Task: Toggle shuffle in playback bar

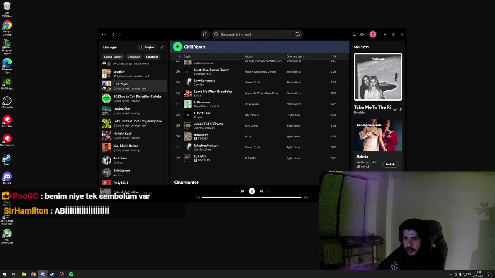Action: coord(235,191)
